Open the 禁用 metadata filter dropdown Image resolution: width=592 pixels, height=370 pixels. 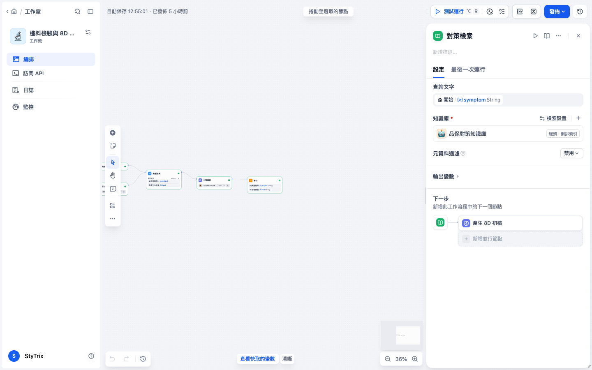(571, 153)
